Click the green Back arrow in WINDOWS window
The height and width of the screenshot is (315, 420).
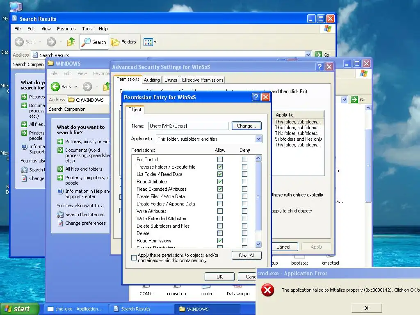(55, 87)
